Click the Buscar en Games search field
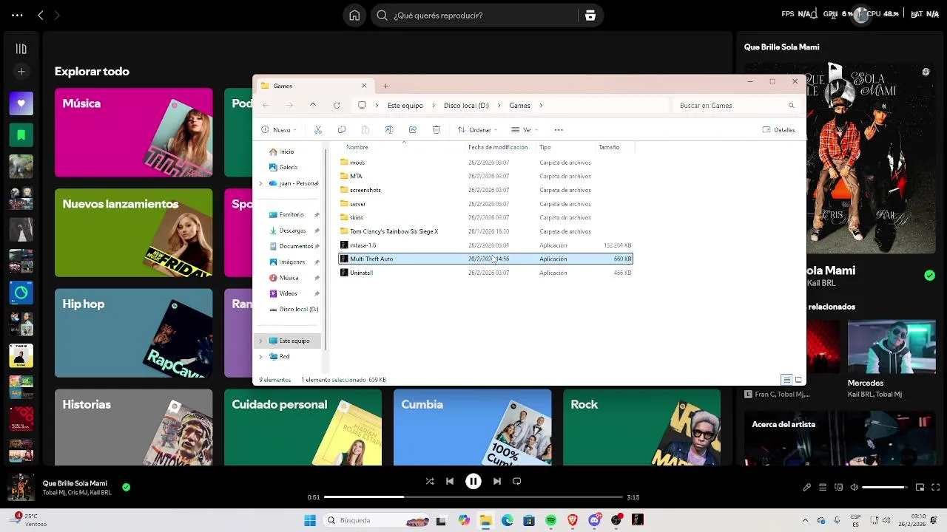 (x=737, y=106)
